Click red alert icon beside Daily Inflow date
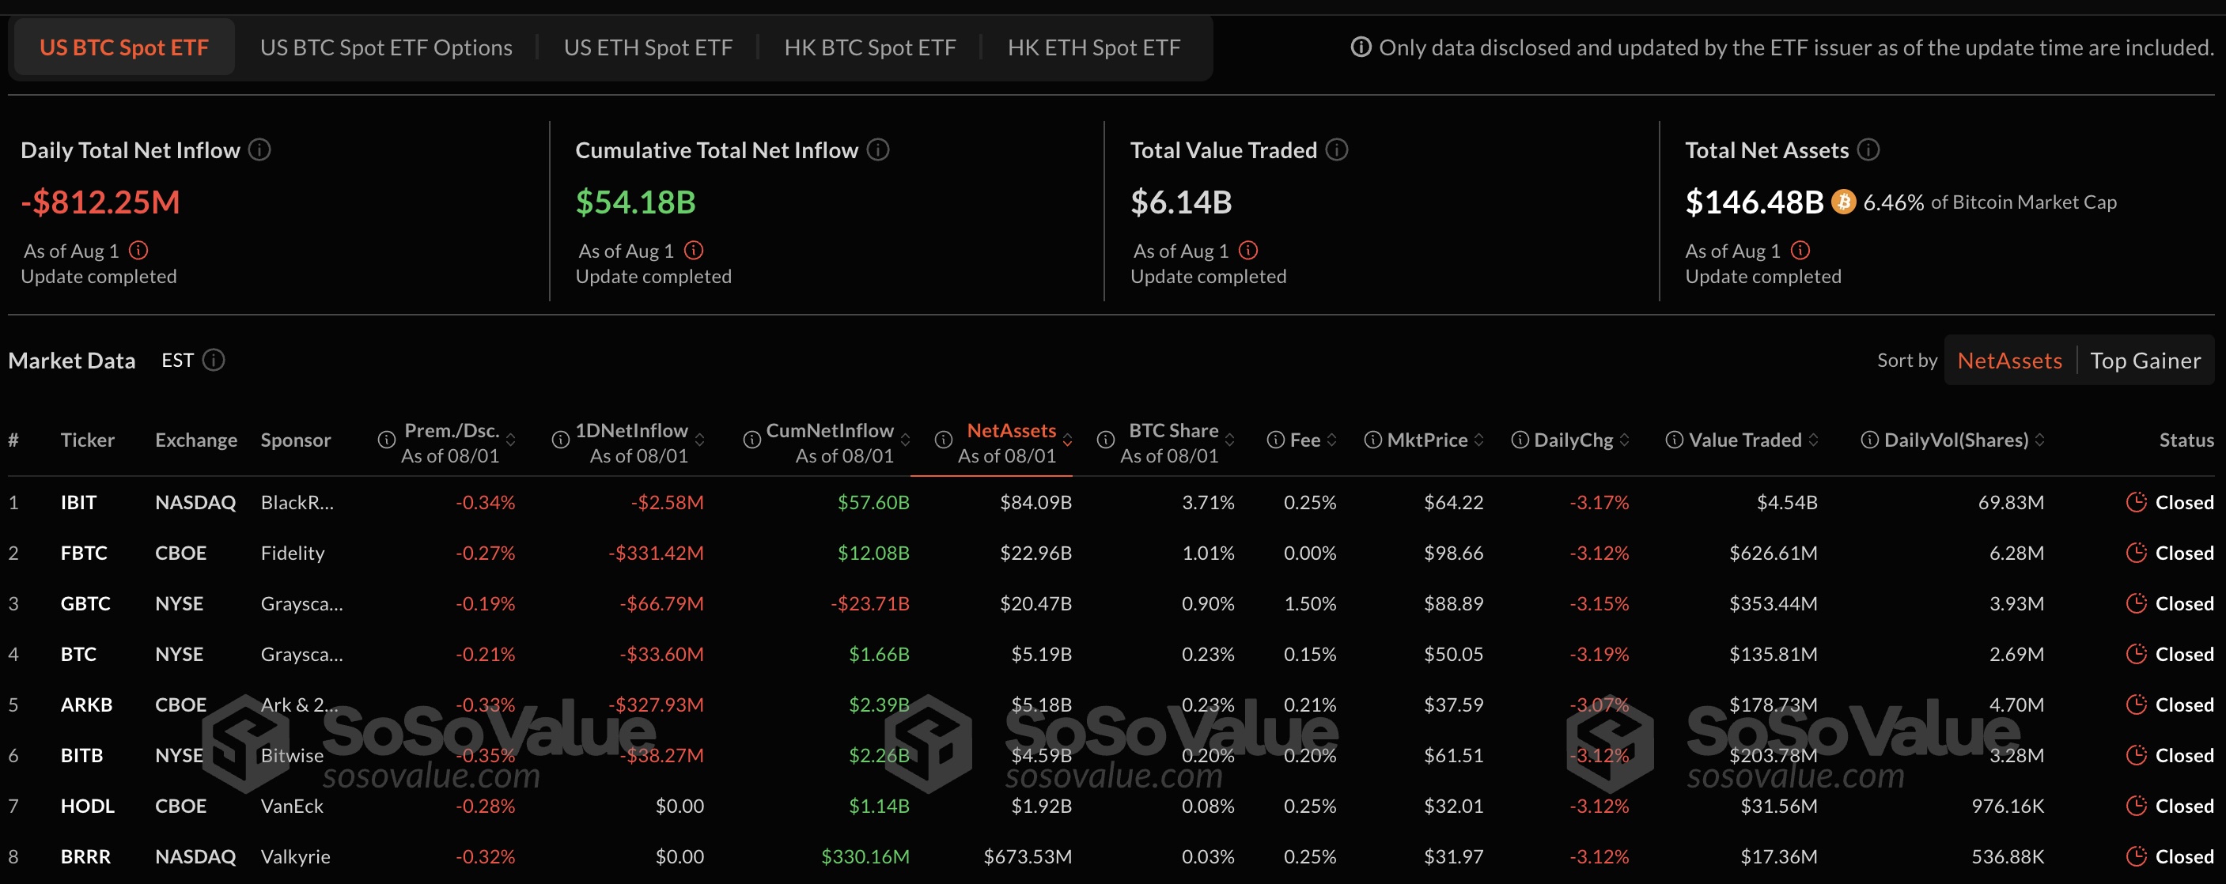This screenshot has width=2226, height=884. (138, 251)
